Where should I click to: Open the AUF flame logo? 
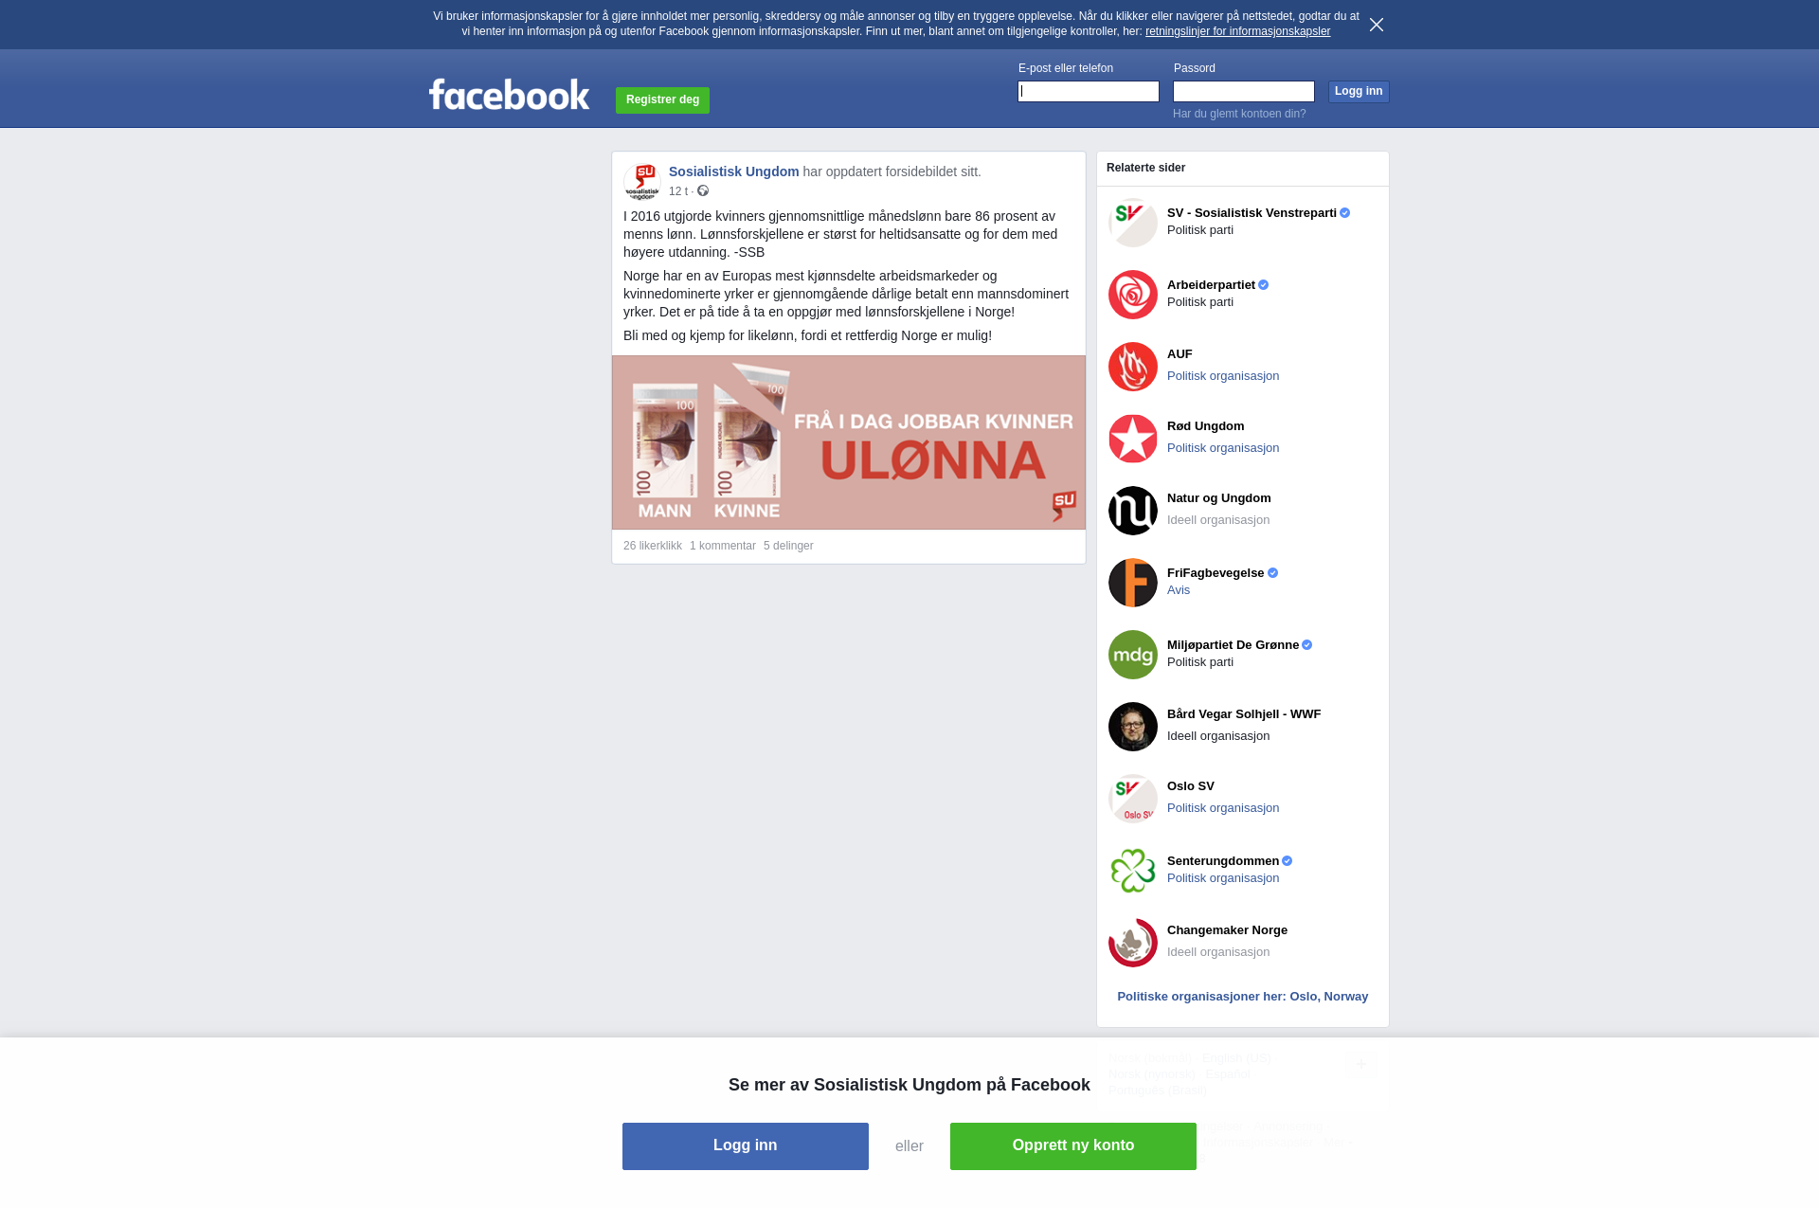1133,367
